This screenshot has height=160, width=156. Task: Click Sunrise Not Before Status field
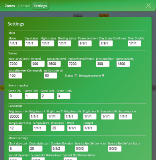point(115,149)
